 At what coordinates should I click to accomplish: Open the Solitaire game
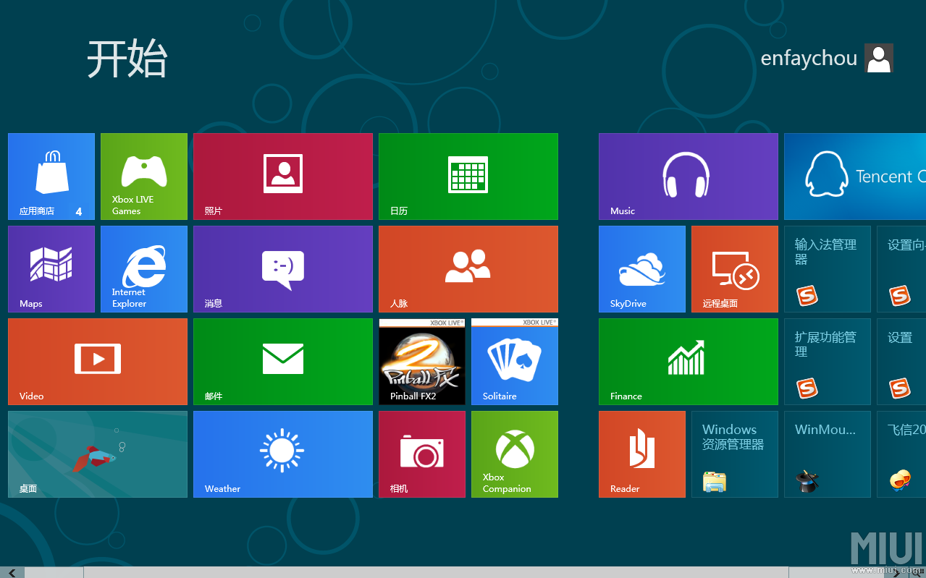[514, 361]
